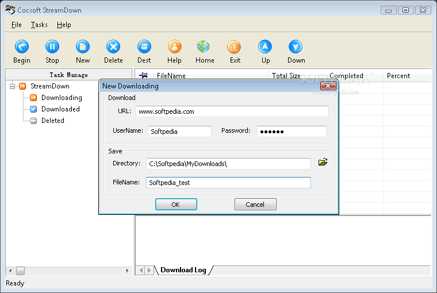Image resolution: width=437 pixels, height=293 pixels.
Task: Move task with Up arrow icon
Action: click(x=265, y=47)
